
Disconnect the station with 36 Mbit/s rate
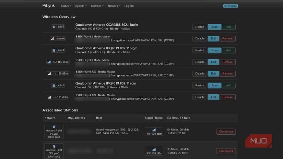pyautogui.click(x=226, y=151)
